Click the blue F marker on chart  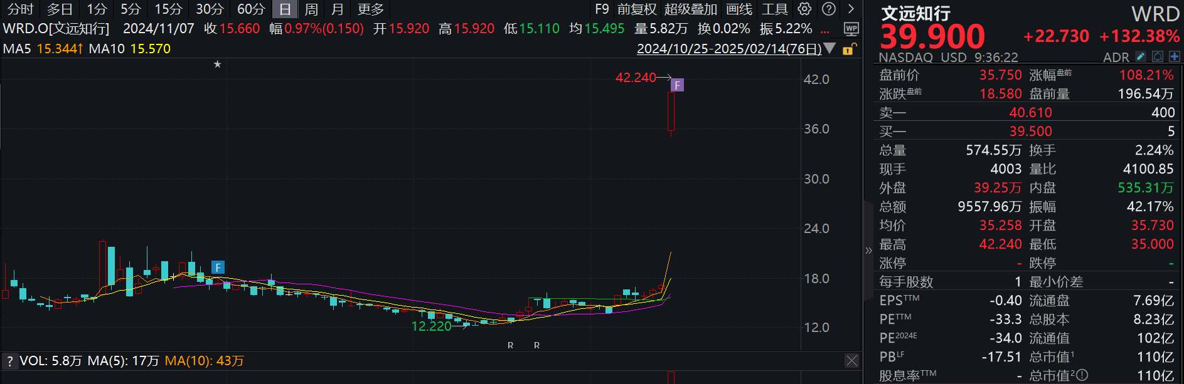[x=218, y=267]
